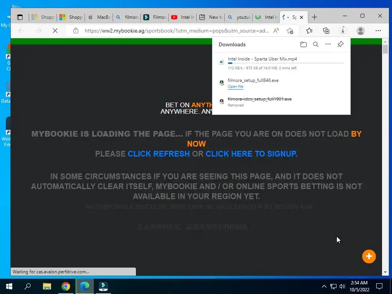Image resolution: width=392 pixels, height=294 pixels.
Task: Open the tab actions menu icon
Action: coord(20,17)
